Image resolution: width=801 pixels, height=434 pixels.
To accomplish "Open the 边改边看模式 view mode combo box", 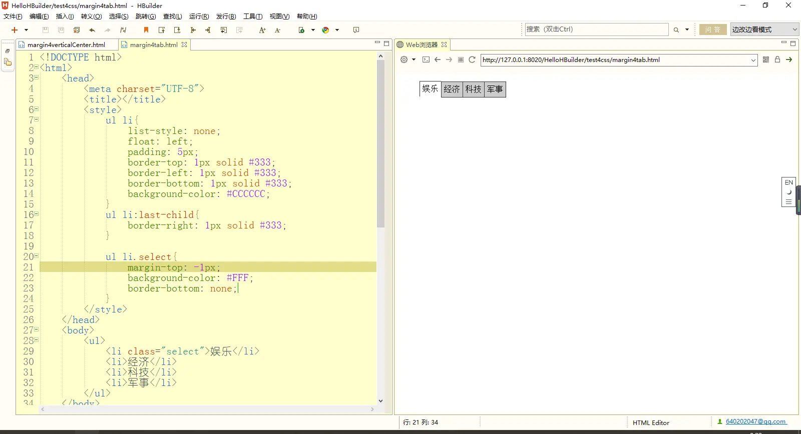I will 764,29.
